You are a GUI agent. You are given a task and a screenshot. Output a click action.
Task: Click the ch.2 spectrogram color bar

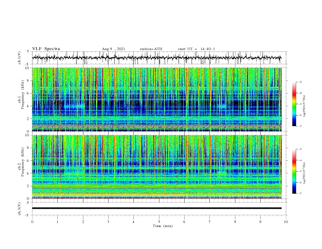(294, 171)
